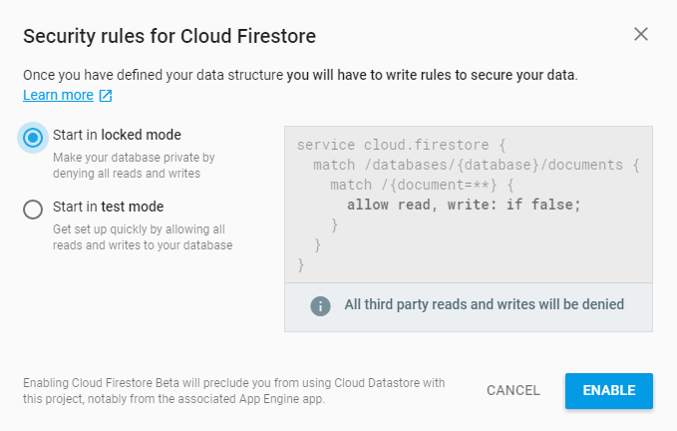Click the Start in locked mode label
677x431 pixels.
[x=117, y=135]
